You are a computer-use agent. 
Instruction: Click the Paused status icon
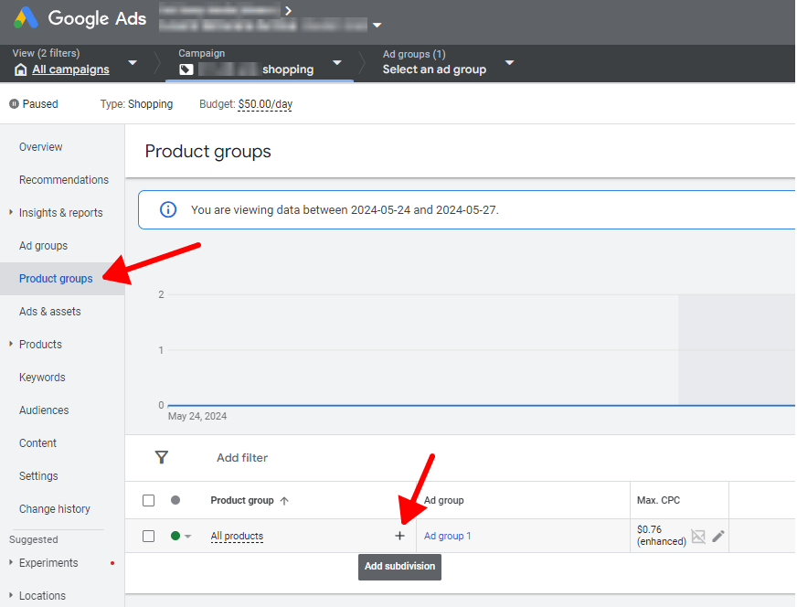pyautogui.click(x=12, y=103)
